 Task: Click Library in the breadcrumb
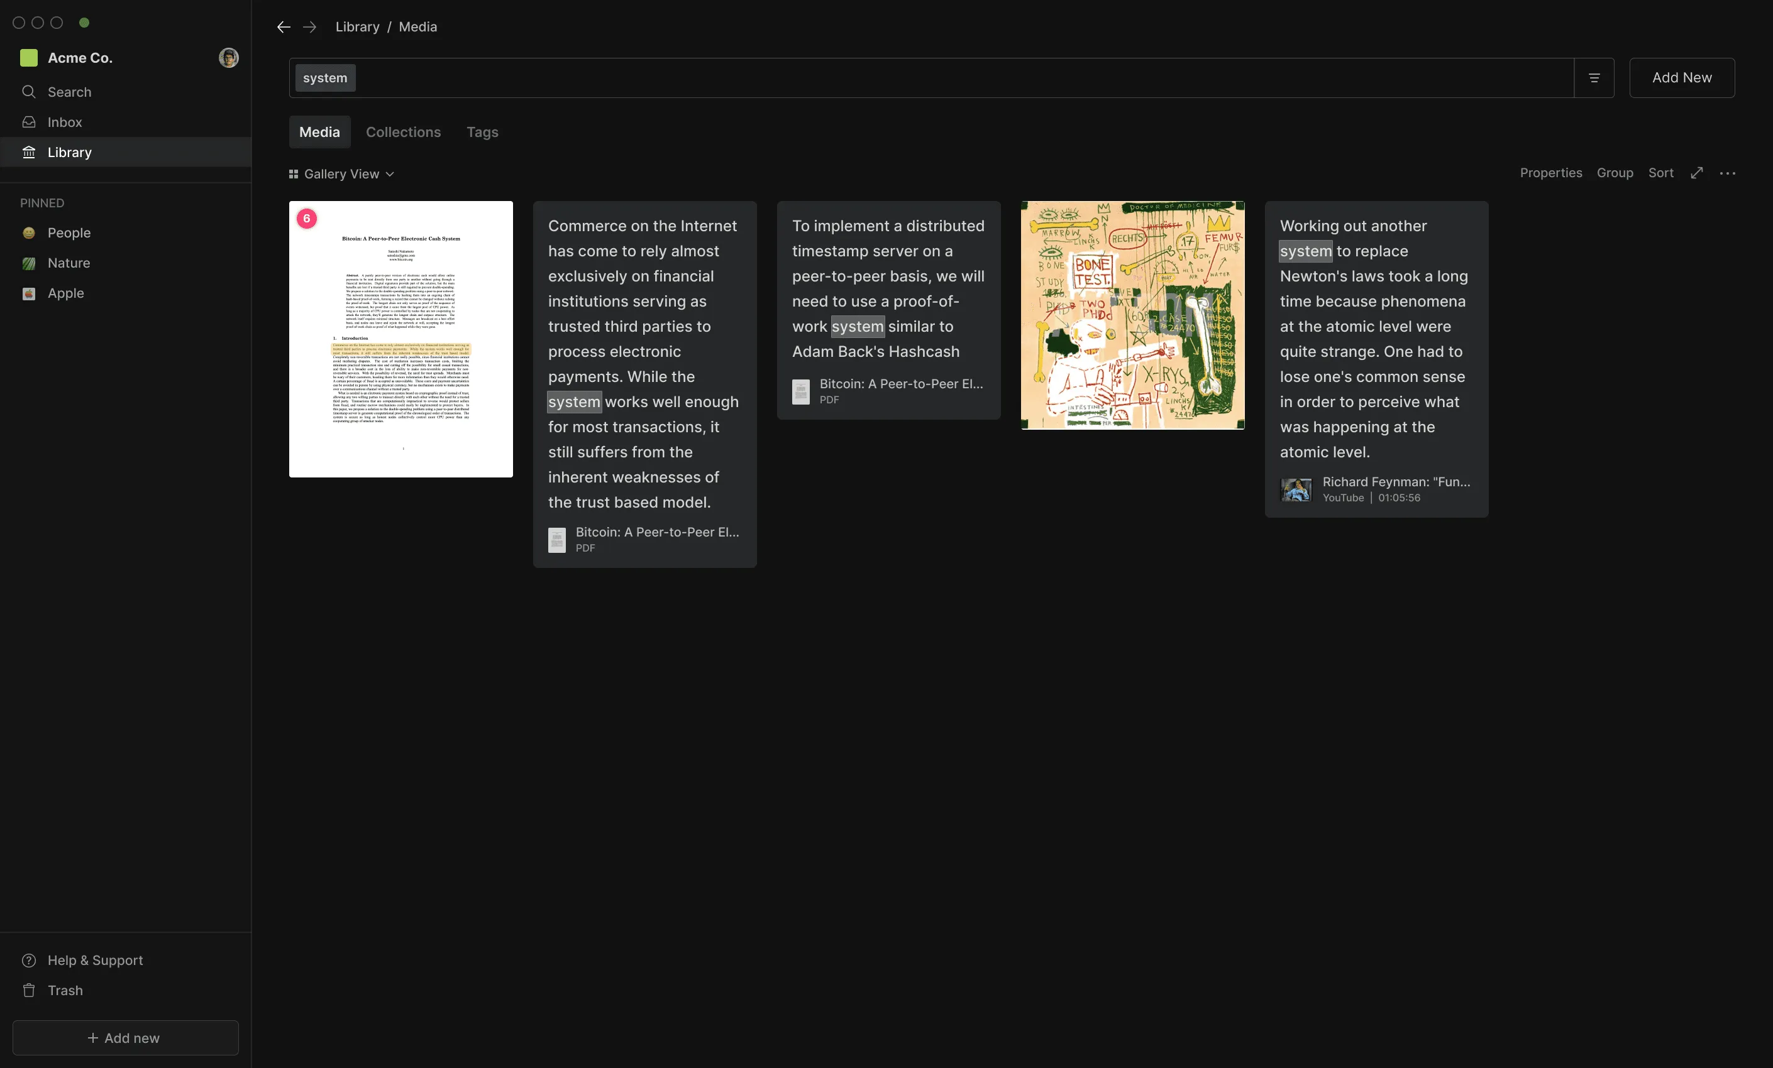click(357, 26)
